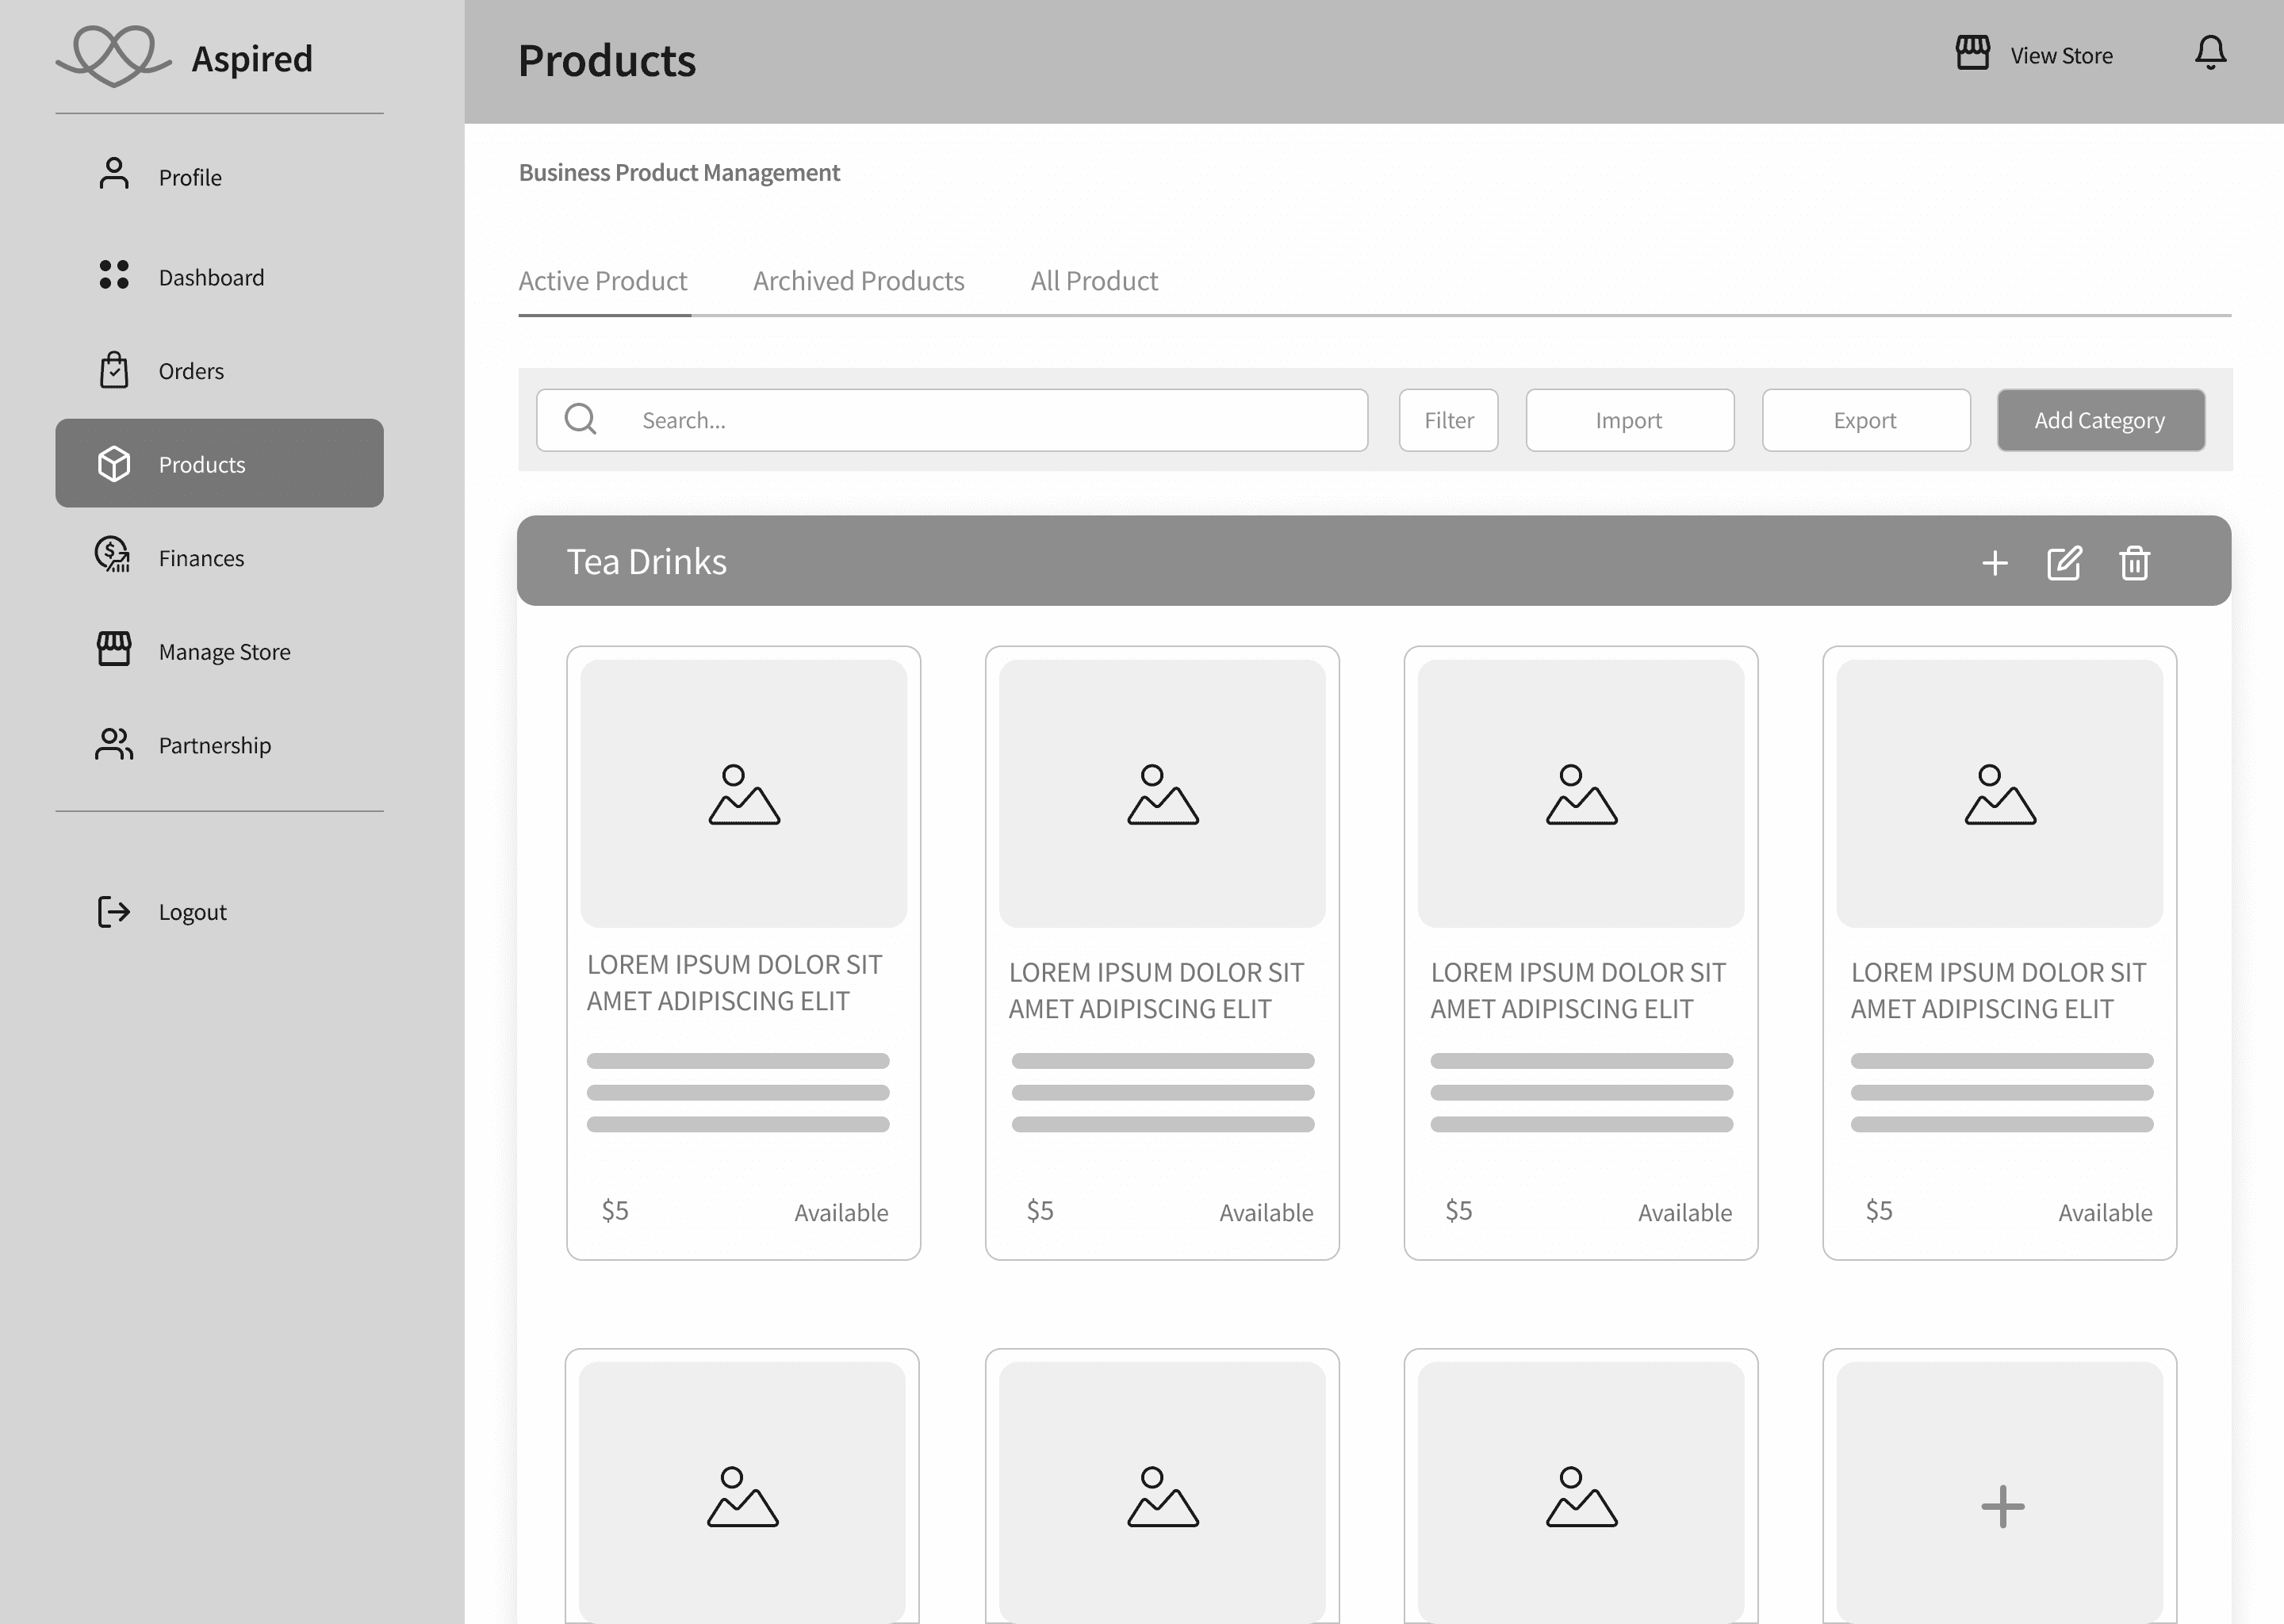Select the All Product tab

click(x=1094, y=281)
